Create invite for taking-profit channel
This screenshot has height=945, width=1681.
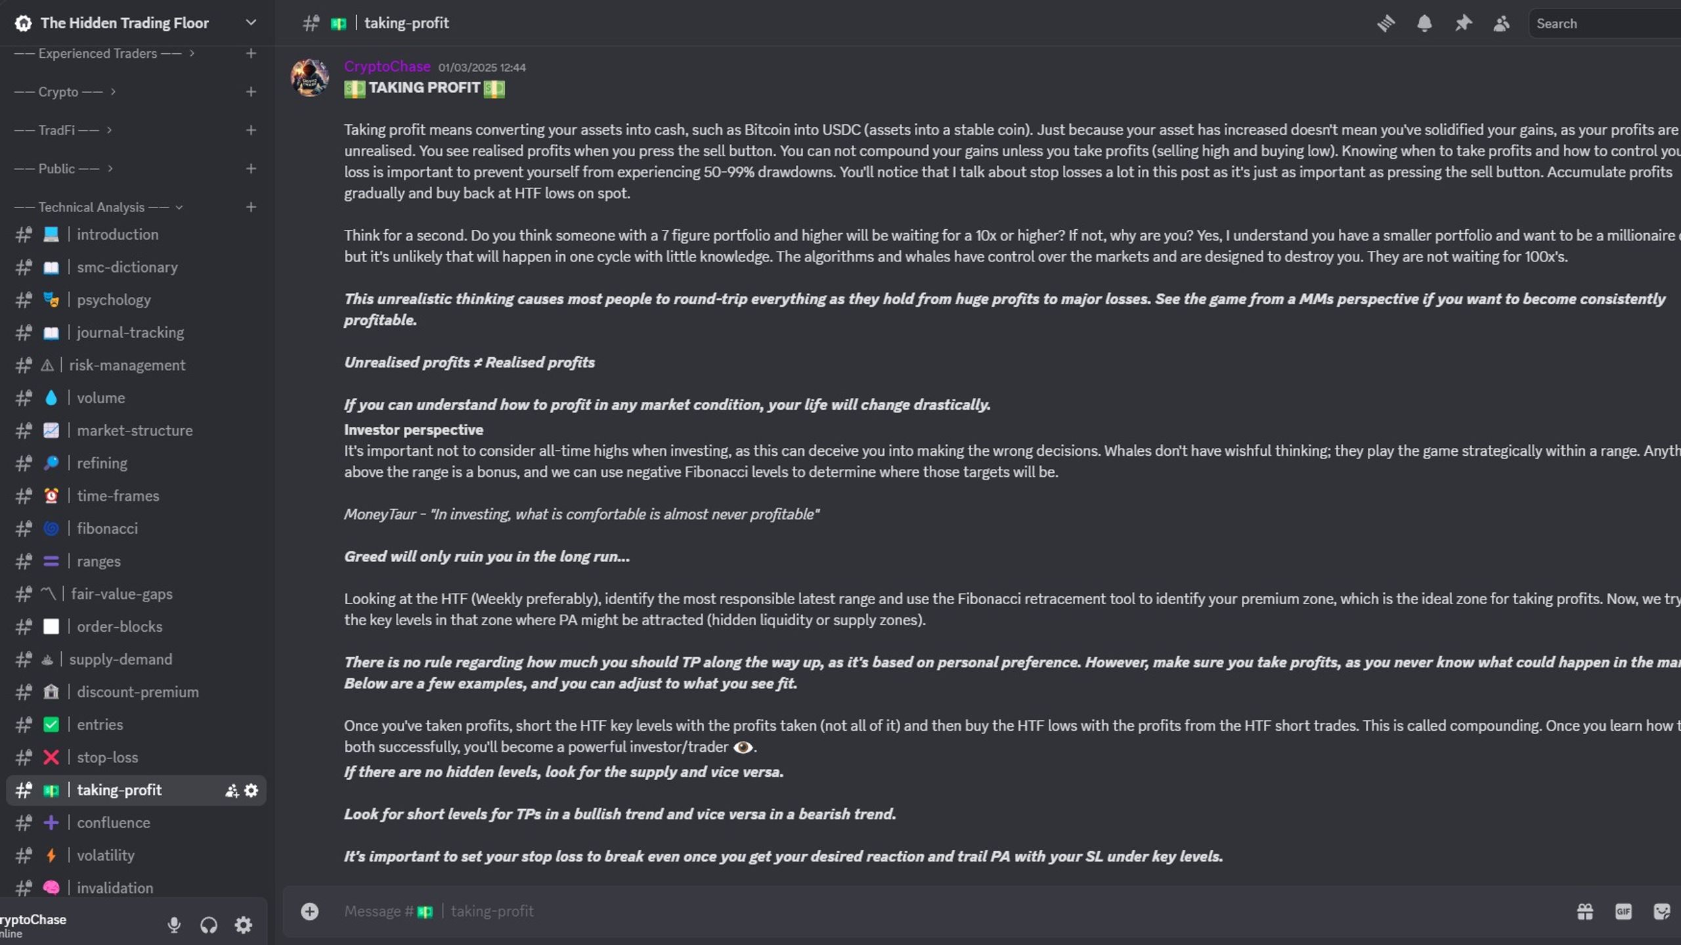pyautogui.click(x=231, y=791)
